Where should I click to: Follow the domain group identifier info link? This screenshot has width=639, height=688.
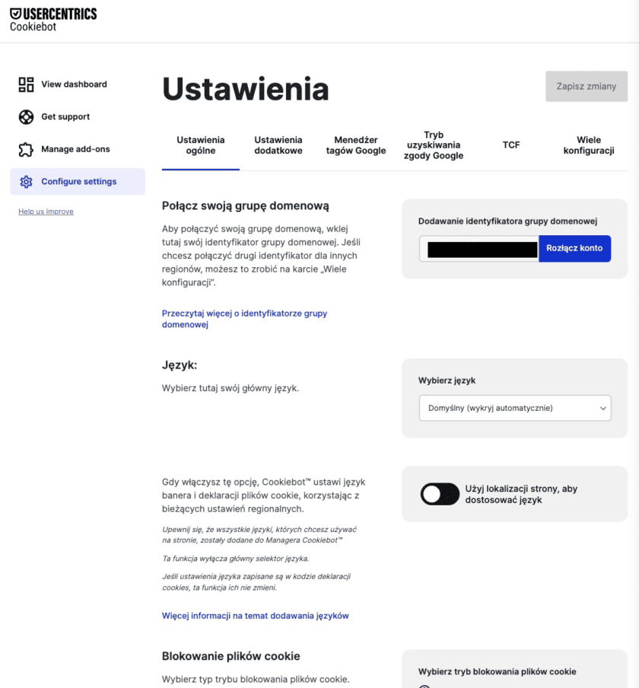point(243,318)
